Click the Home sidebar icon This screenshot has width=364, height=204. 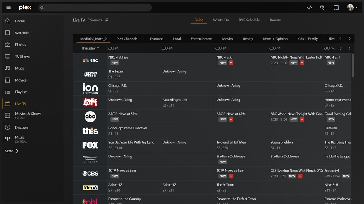pyautogui.click(x=8, y=21)
